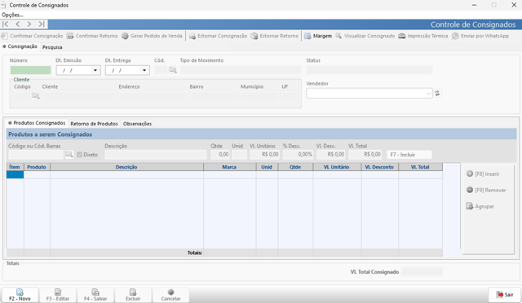Click the Produto column header

[x=37, y=167]
